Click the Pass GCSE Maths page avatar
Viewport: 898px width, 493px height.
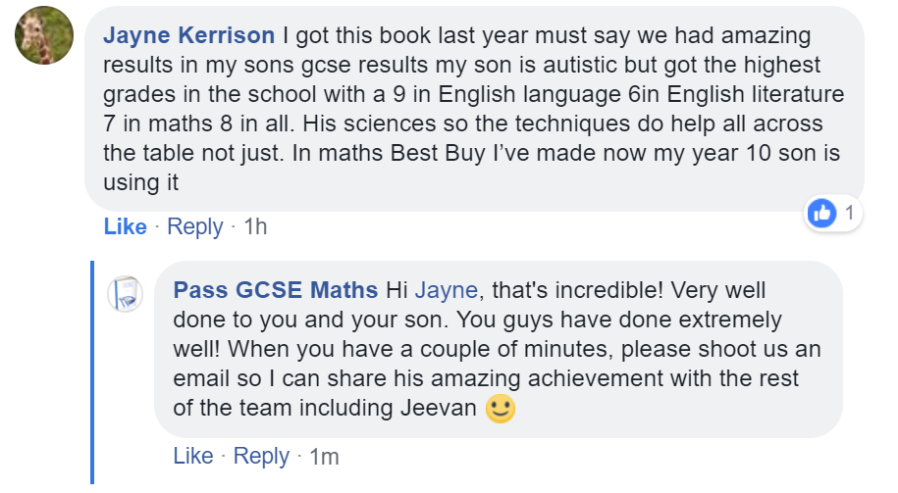pos(126,291)
